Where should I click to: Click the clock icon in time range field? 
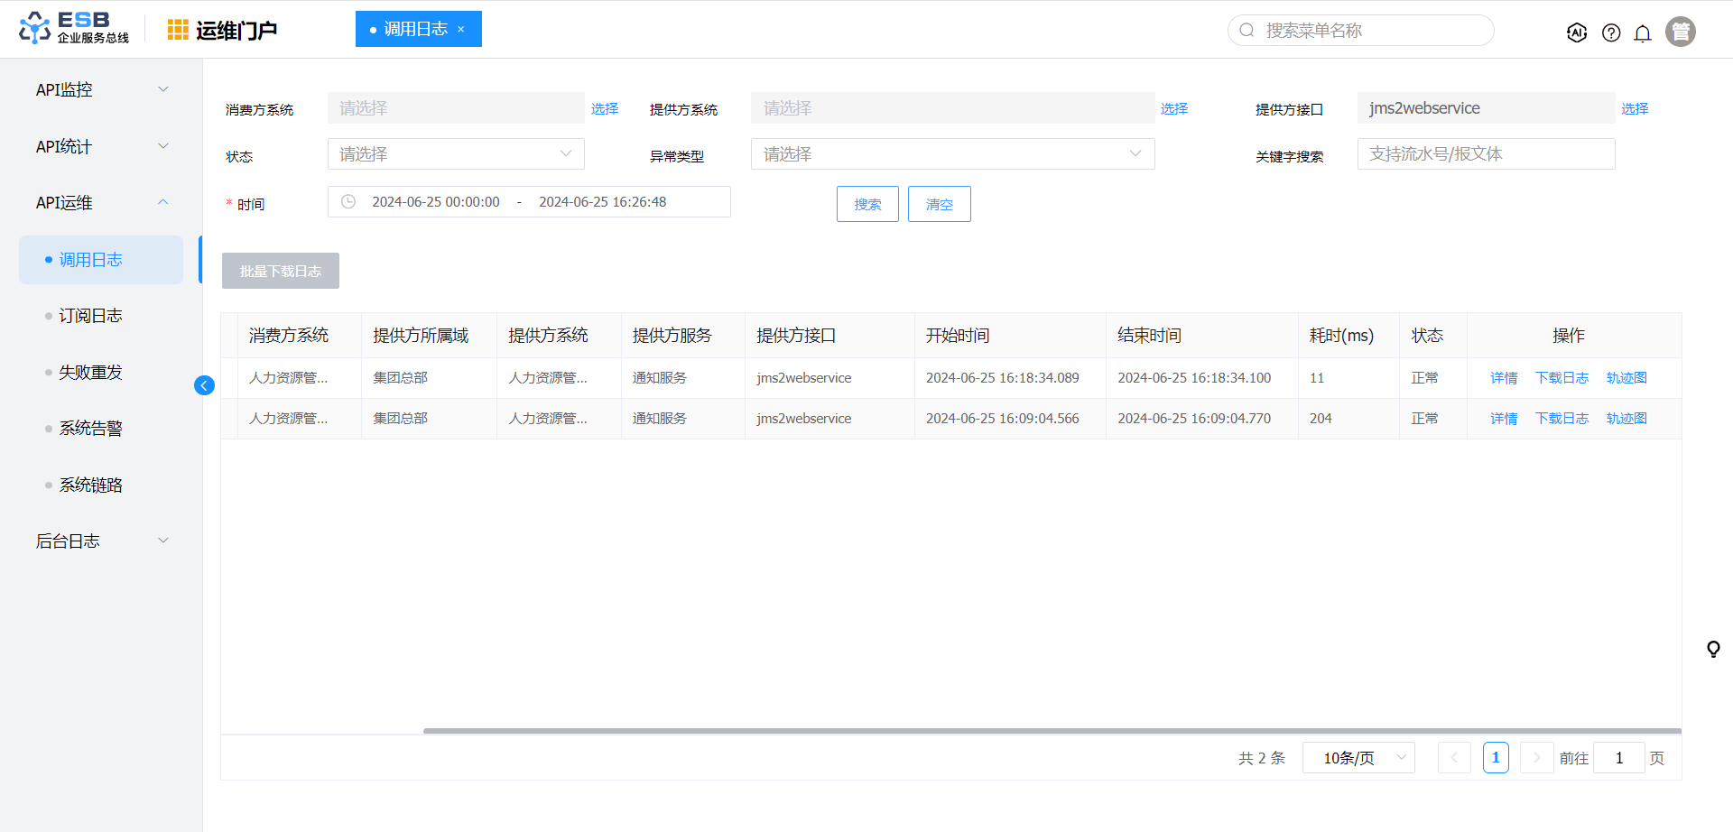pos(348,201)
